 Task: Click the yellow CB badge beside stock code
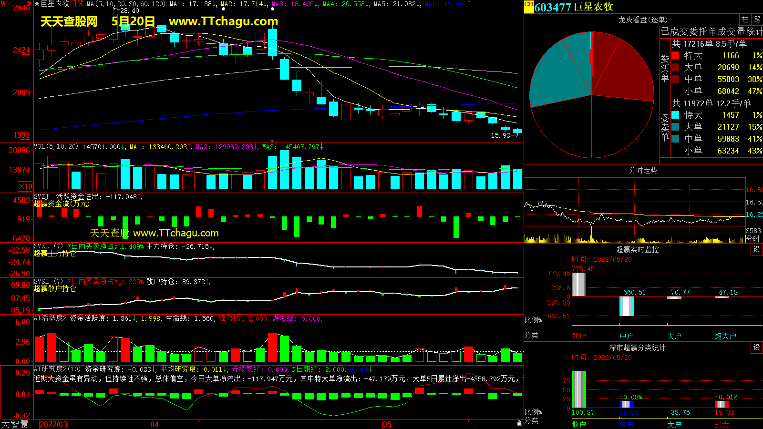(x=528, y=5)
